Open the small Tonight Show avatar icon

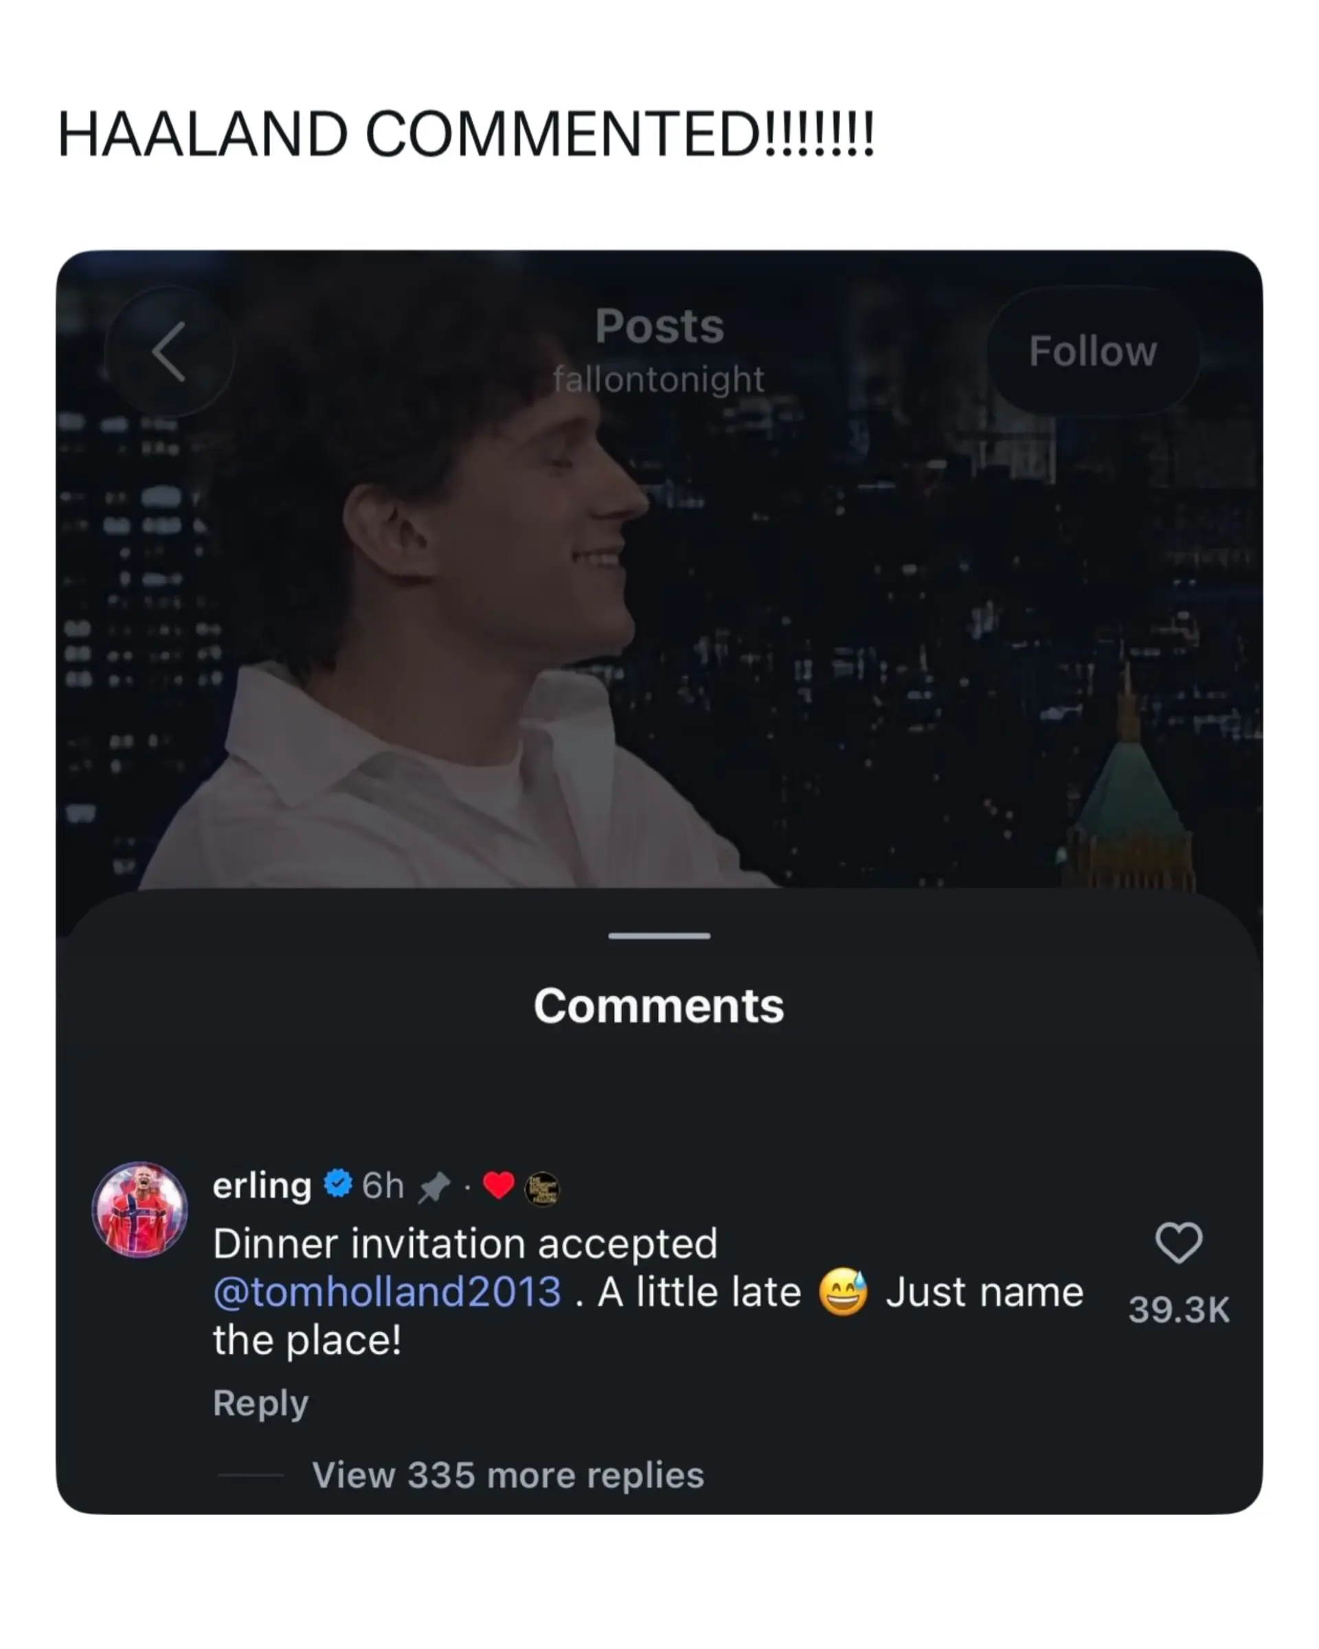542,1189
